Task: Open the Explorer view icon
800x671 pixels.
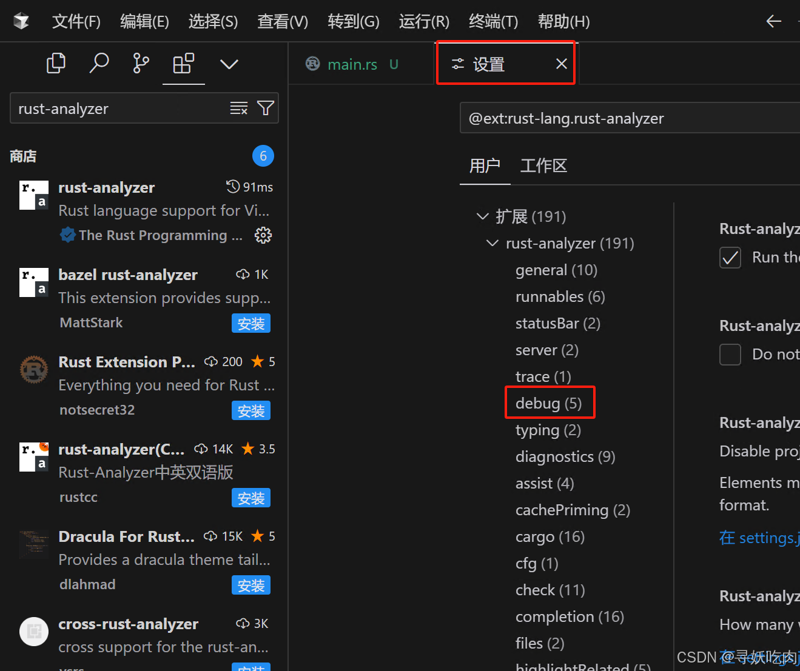Action: pos(56,63)
